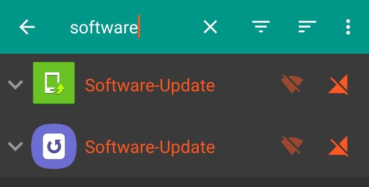Tap the blank area of the first Software-Update row
The height and width of the screenshot is (187, 369).
click(247, 85)
